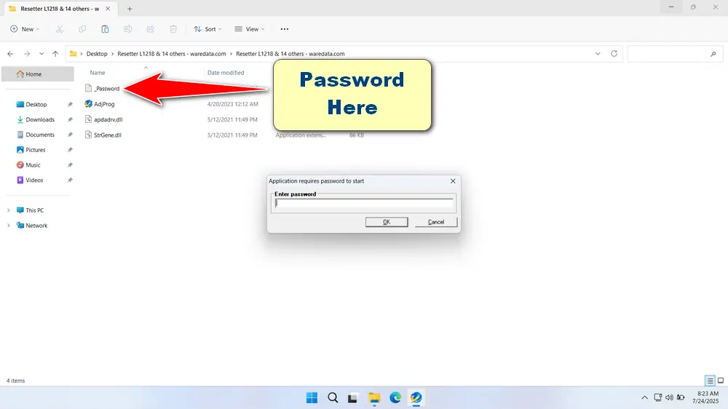Sort by the Date modified column header
Screen dimensions: 728x409
[x=226, y=73]
